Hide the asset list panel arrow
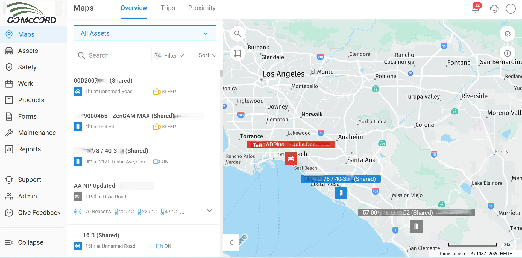 point(231,242)
